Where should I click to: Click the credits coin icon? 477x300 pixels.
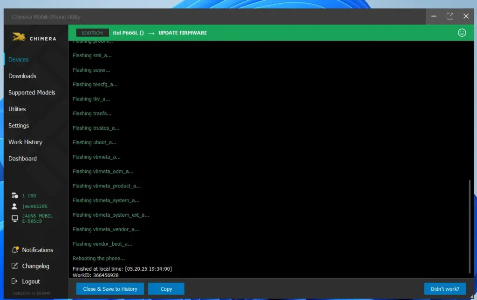[x=14, y=195]
